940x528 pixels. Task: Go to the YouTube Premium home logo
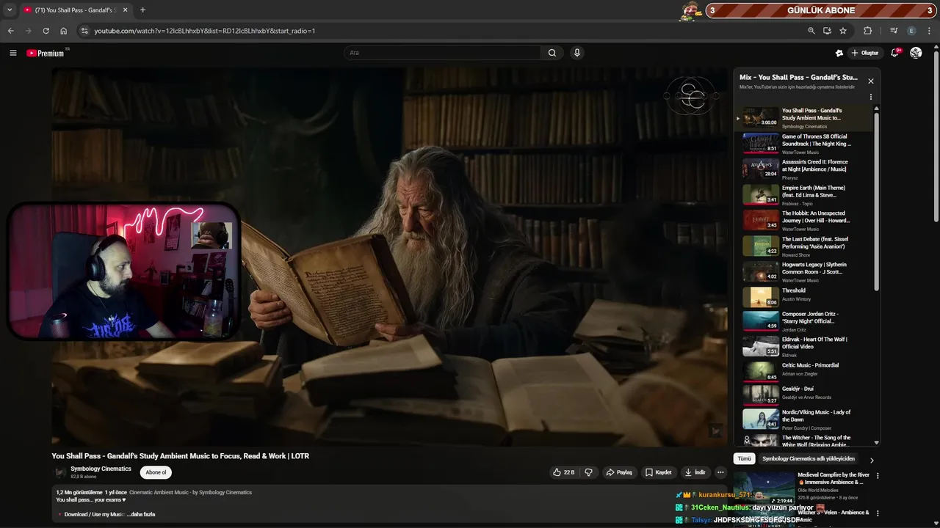tap(46, 53)
